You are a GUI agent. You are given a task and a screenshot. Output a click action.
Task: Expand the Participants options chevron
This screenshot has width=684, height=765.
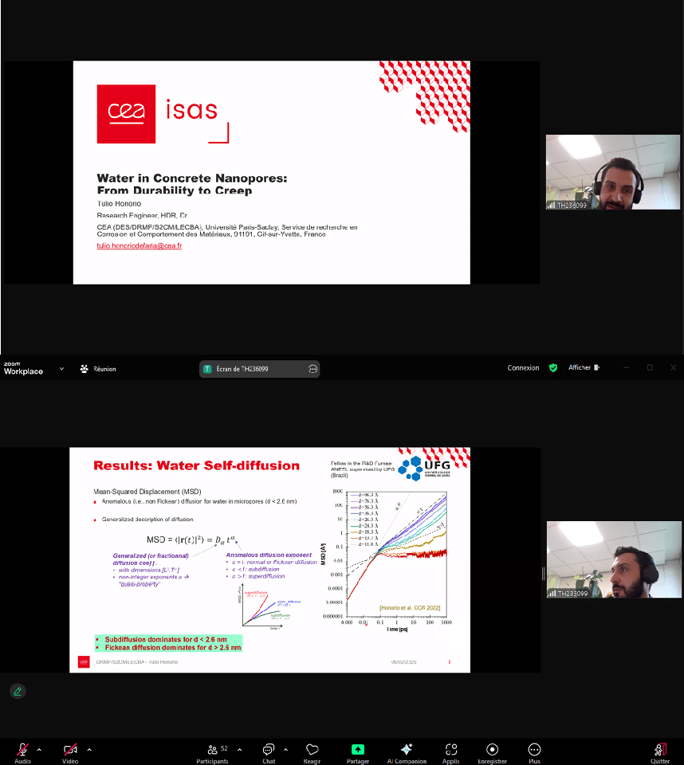tap(240, 750)
